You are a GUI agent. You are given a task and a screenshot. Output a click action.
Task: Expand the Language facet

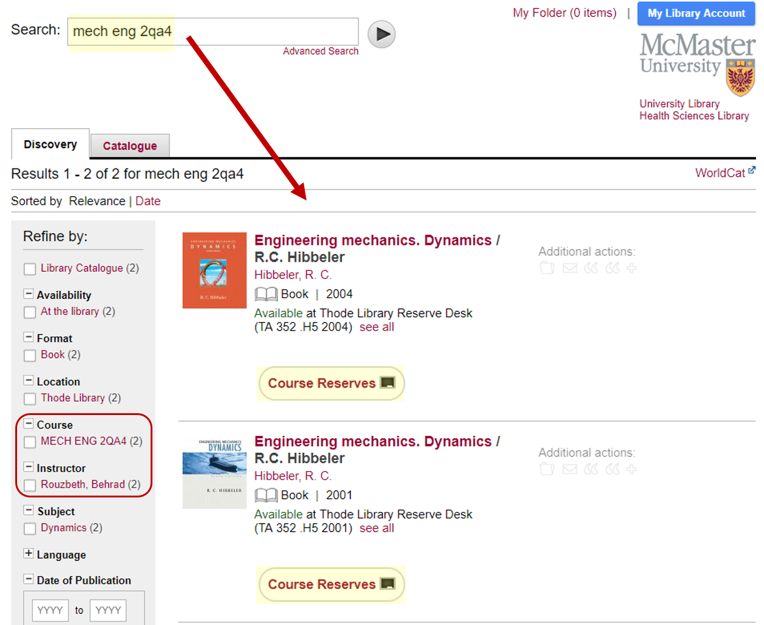28,554
